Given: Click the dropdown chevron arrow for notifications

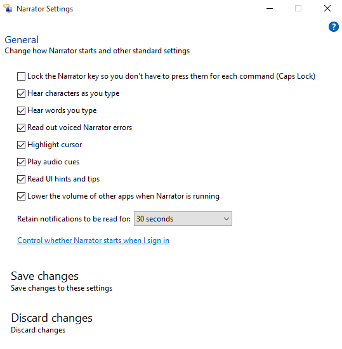Looking at the screenshot, I should tap(227, 219).
